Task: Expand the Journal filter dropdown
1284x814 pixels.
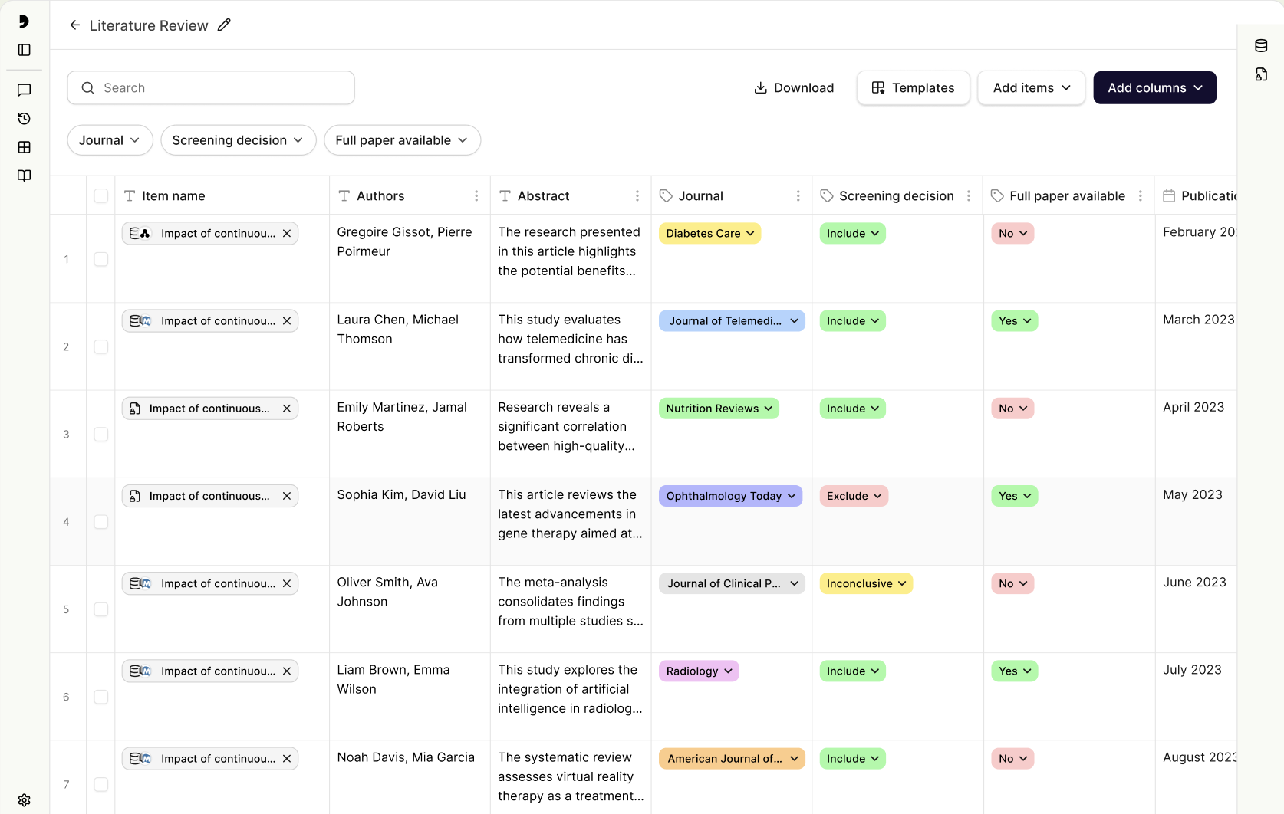Action: click(110, 140)
